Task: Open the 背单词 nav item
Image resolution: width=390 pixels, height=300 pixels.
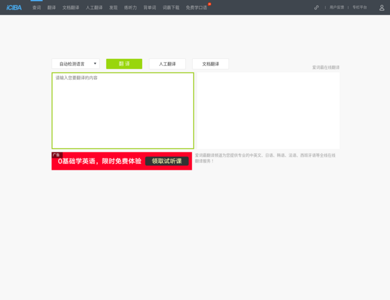Action: click(149, 8)
